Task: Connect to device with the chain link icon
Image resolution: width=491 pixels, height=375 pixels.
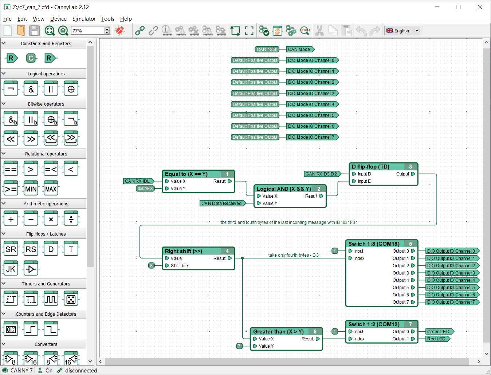Action: 139,31
